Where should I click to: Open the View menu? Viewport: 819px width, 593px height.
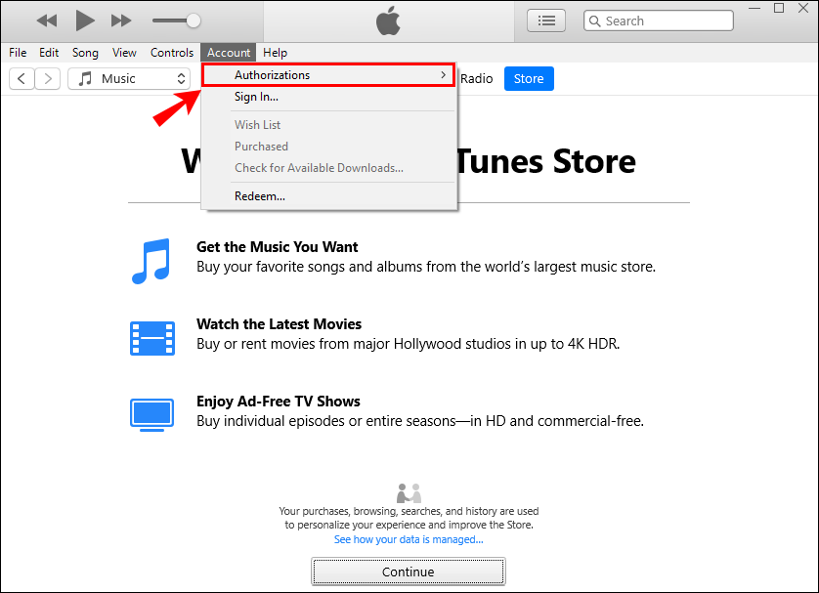(x=124, y=53)
